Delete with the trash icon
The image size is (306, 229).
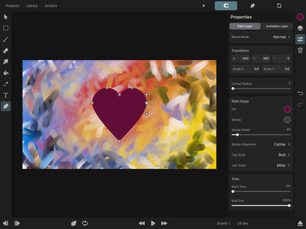[x=300, y=50]
